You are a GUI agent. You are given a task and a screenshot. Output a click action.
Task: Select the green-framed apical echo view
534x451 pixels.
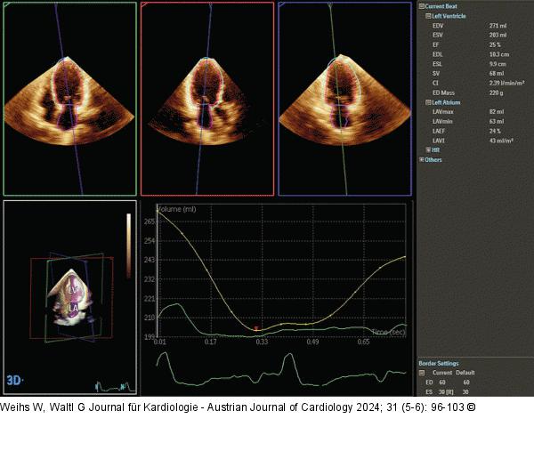pyautogui.click(x=69, y=98)
